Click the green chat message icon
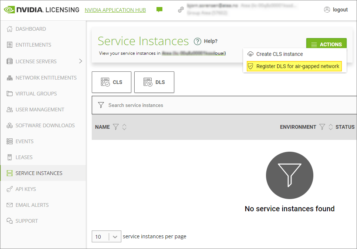Viewport: 357px width, 249px height. pyautogui.click(x=159, y=10)
